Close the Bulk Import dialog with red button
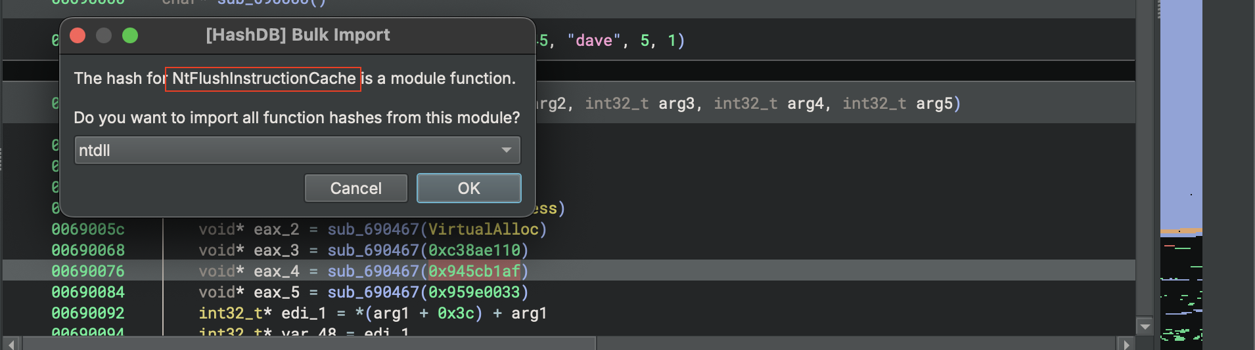The width and height of the screenshot is (1255, 350). (78, 35)
